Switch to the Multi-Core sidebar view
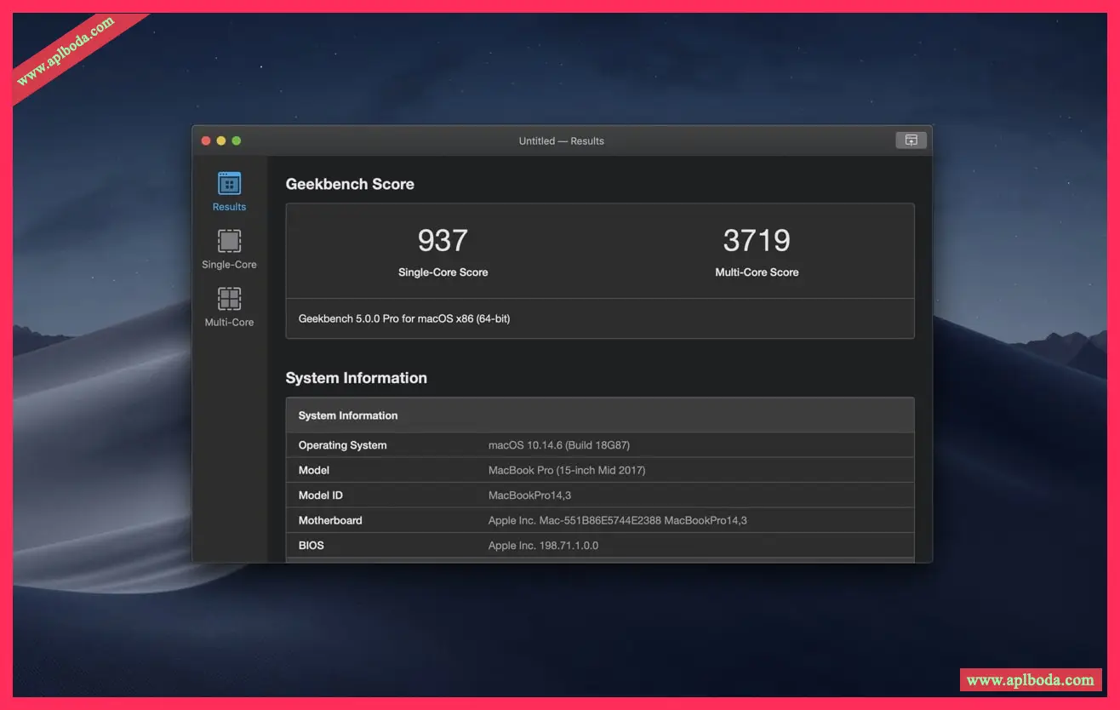Image resolution: width=1120 pixels, height=710 pixels. point(229,307)
